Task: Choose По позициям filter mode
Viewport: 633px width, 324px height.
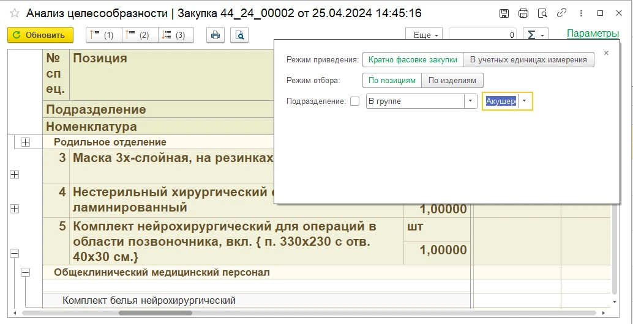Action: click(392, 80)
